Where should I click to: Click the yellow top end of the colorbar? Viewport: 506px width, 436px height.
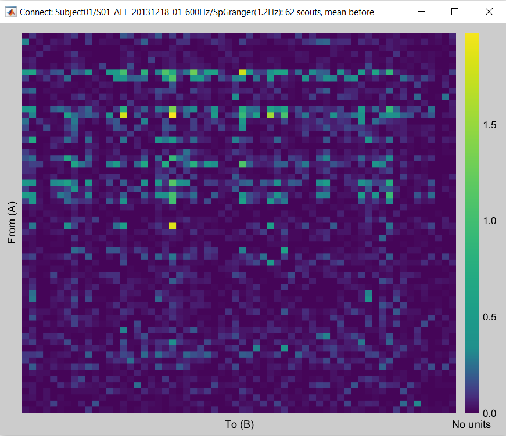(x=471, y=35)
